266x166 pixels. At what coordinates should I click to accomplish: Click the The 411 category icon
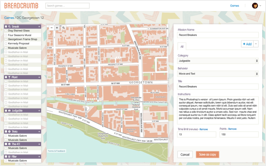tap(9, 144)
